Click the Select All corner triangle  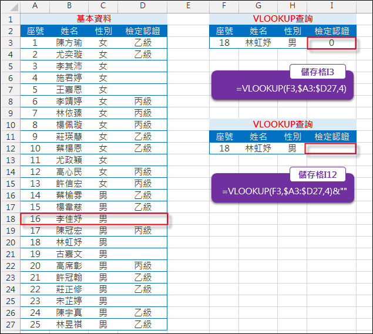[14, 8]
